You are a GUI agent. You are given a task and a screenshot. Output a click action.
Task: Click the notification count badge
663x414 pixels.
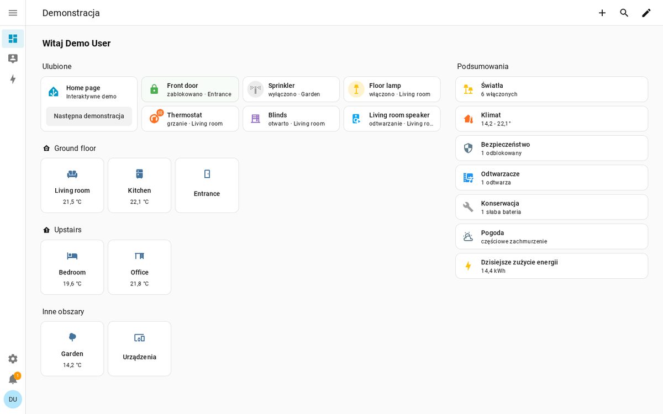click(17, 375)
